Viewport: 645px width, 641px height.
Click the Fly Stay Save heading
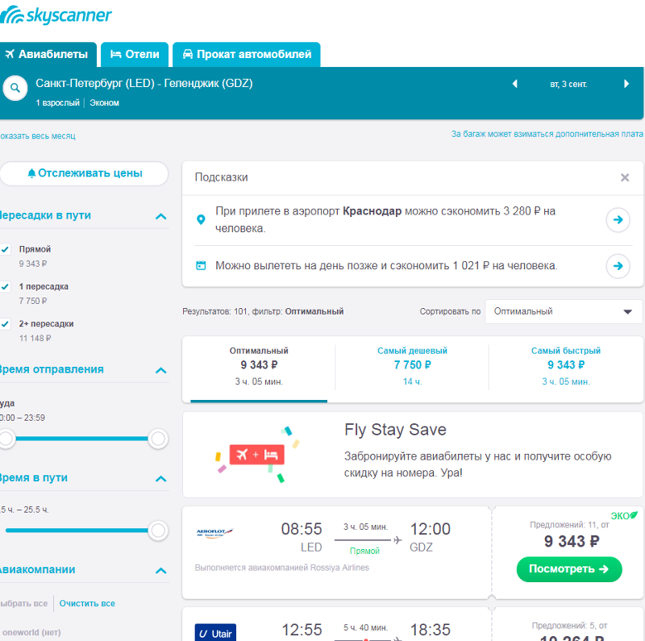pyautogui.click(x=395, y=430)
